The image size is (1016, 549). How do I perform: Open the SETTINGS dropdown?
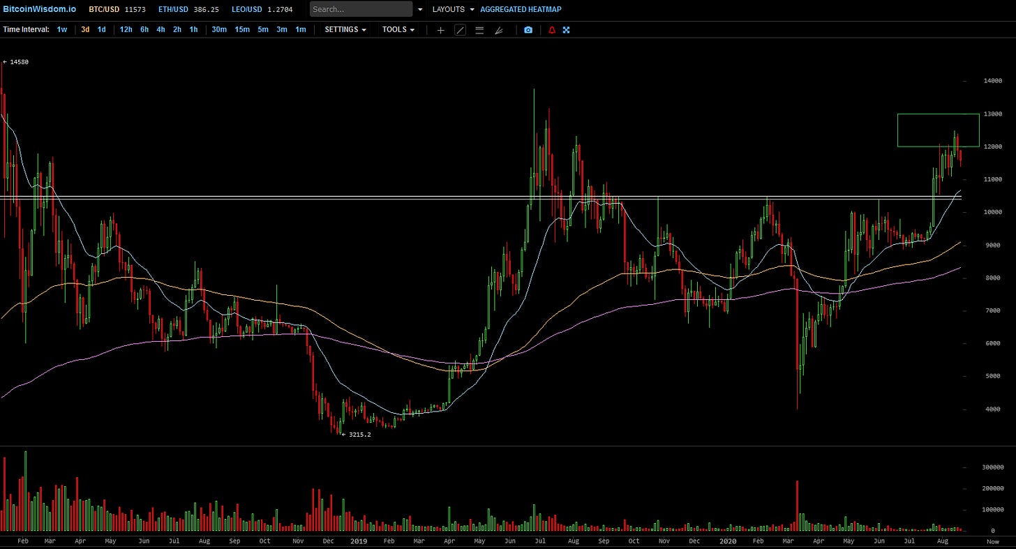[x=345, y=30]
